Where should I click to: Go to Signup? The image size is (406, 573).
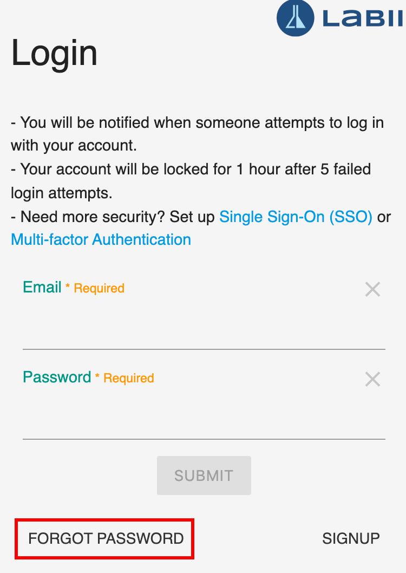pyautogui.click(x=351, y=539)
